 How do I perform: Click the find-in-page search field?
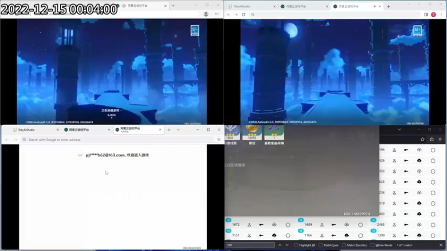pos(250,245)
